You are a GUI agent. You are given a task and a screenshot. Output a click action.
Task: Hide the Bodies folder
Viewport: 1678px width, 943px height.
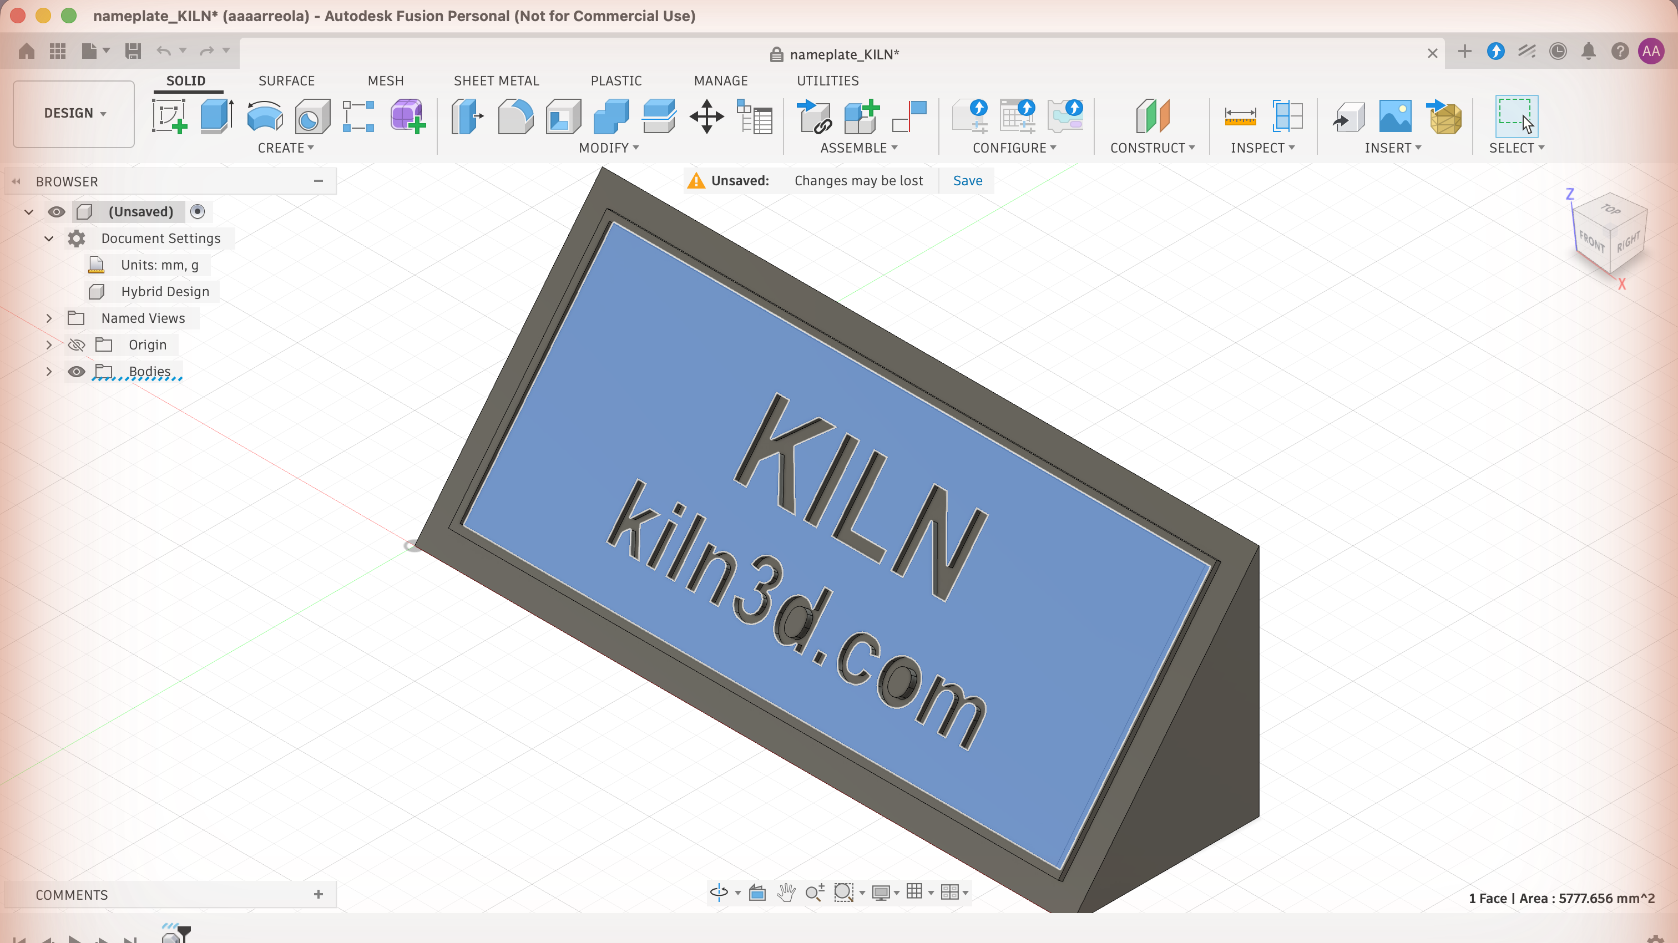tap(76, 371)
